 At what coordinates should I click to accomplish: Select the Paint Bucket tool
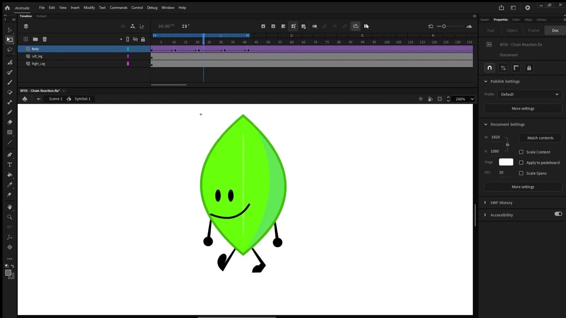[10, 175]
